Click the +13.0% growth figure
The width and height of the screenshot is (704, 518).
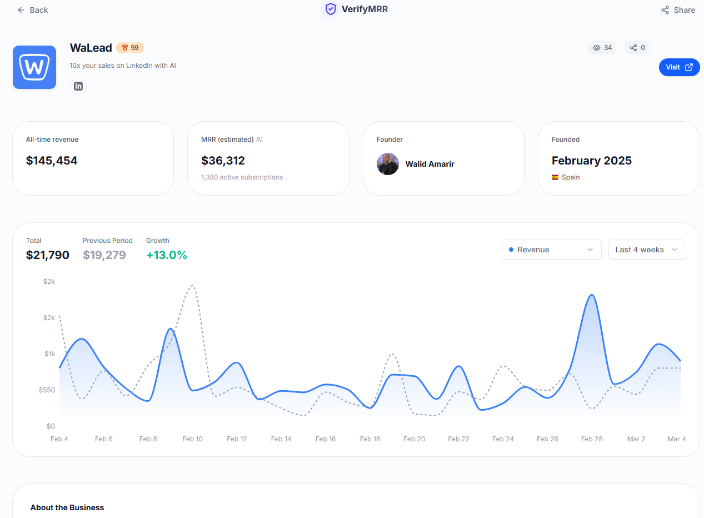[x=167, y=255]
